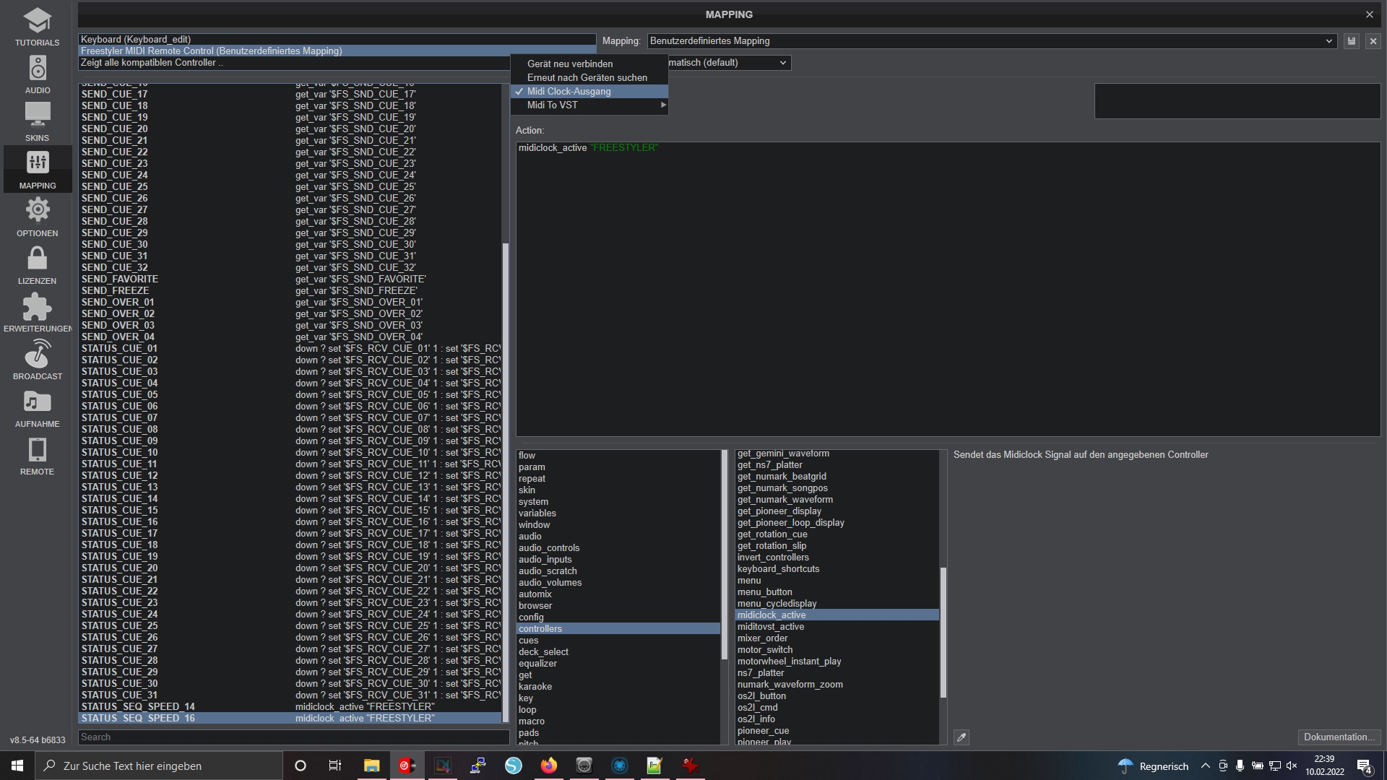The width and height of the screenshot is (1387, 780).
Task: Toggle the checked Midi Clock-Ausgang entry
Action: pos(569,92)
